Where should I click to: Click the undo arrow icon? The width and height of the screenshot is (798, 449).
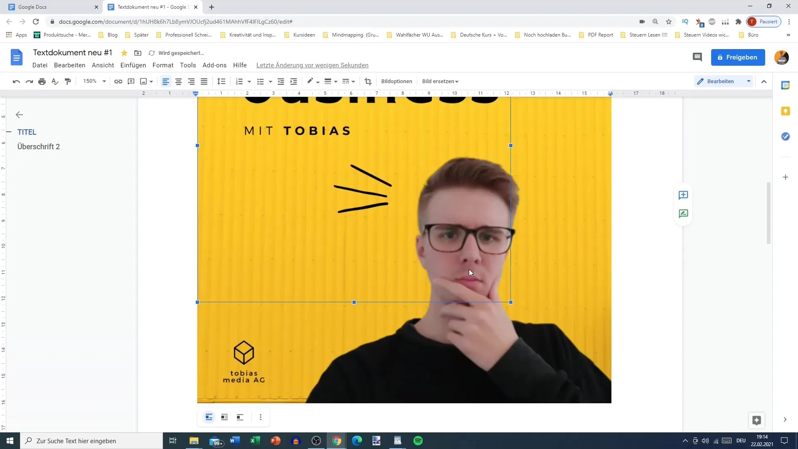coord(16,81)
